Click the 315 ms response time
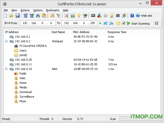Image resolution: width=164 pixels, height=123 pixels. pos(112,64)
